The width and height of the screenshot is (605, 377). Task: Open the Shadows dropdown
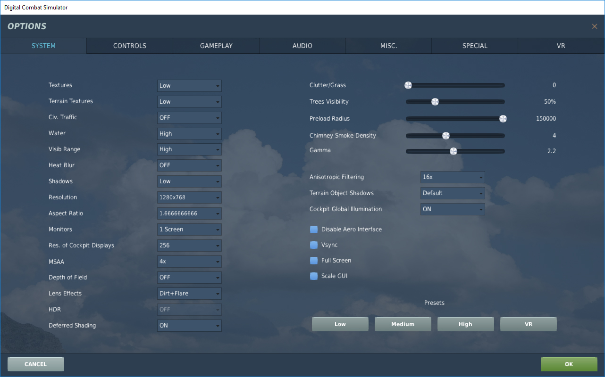[189, 181]
